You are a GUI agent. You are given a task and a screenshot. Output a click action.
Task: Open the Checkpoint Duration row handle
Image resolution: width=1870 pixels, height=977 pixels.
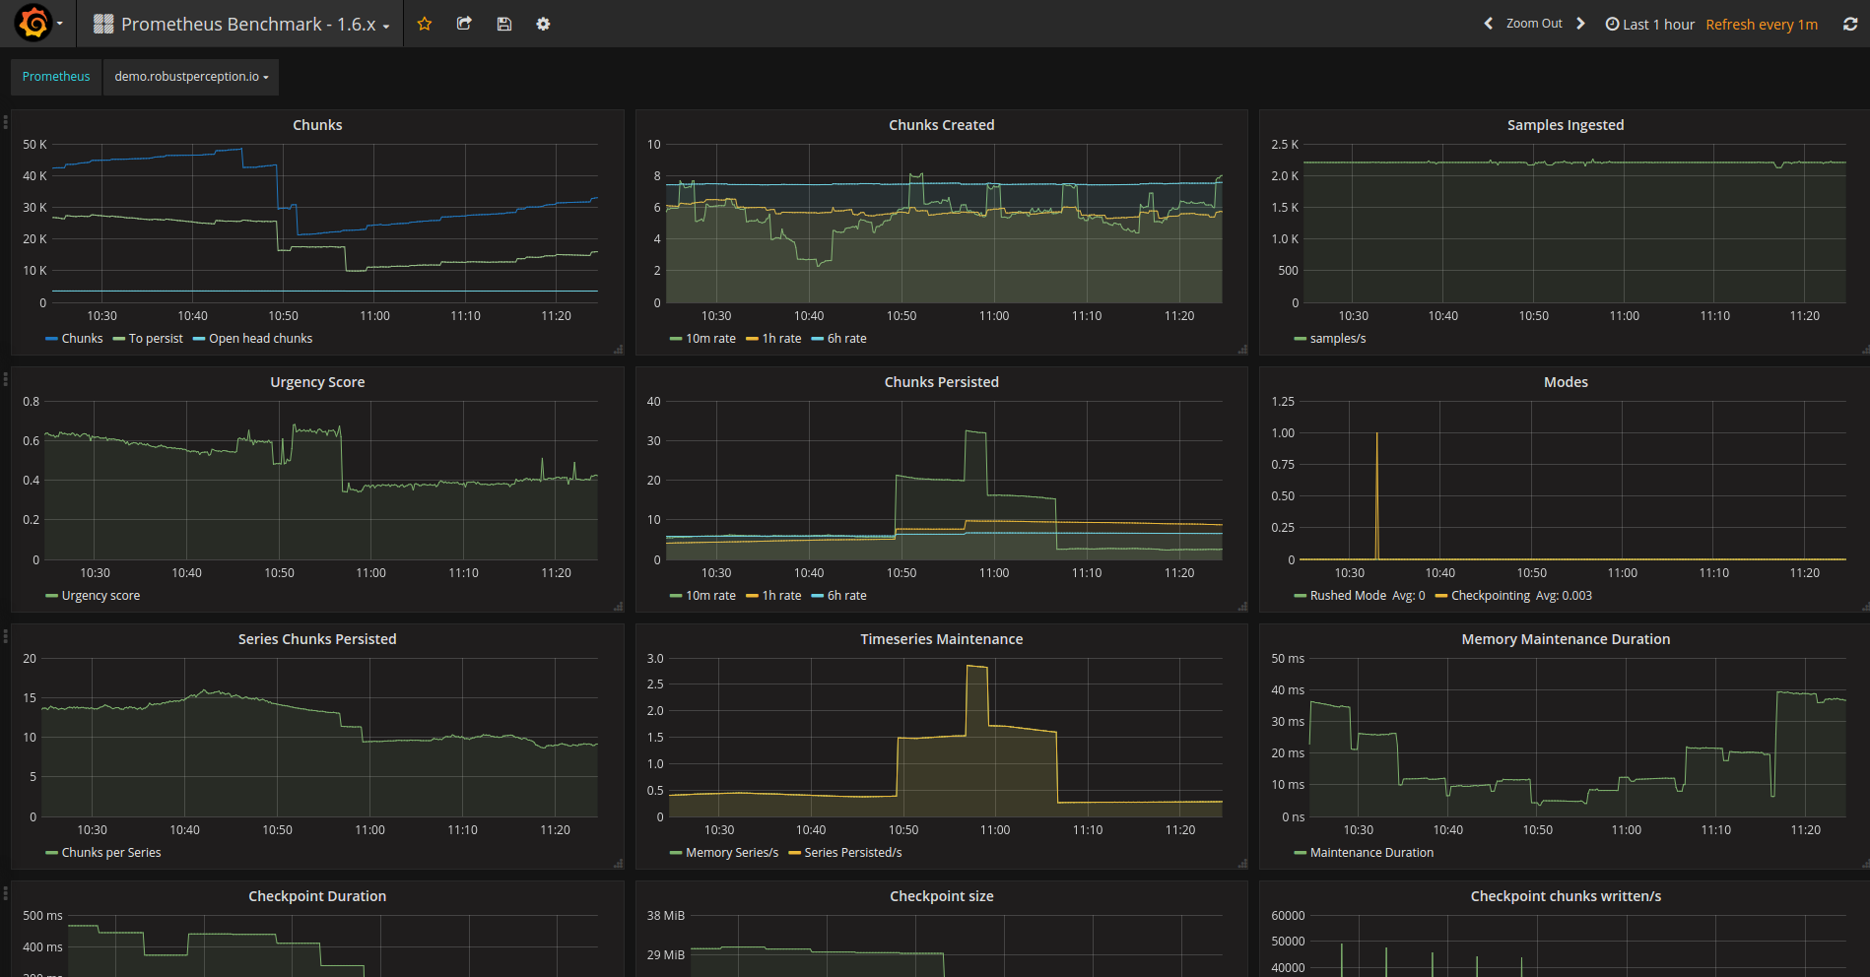click(x=5, y=893)
